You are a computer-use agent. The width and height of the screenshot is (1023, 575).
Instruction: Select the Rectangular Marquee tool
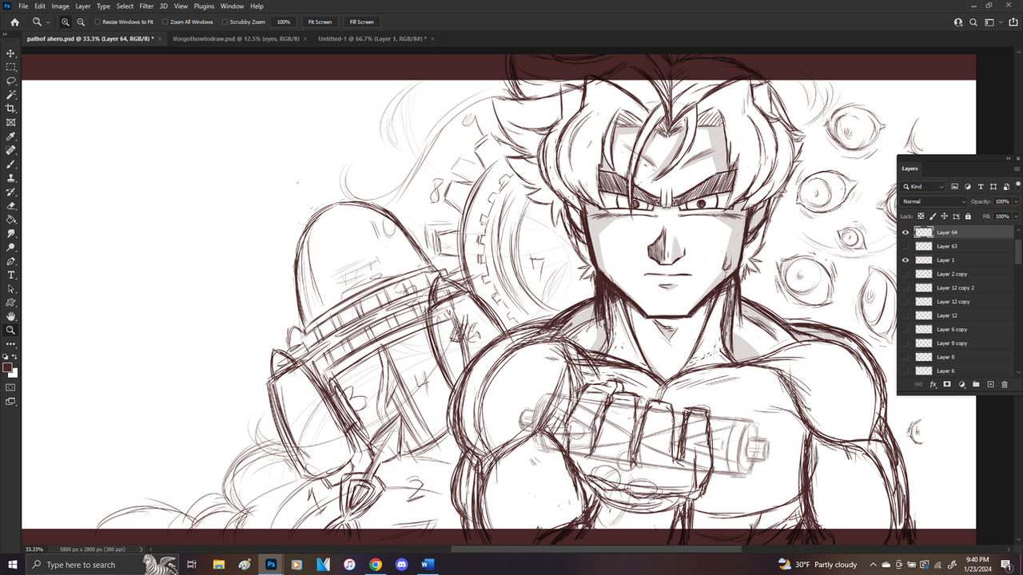pos(10,67)
